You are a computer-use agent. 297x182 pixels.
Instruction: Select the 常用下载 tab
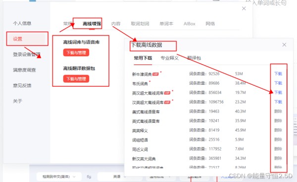click(x=143, y=58)
